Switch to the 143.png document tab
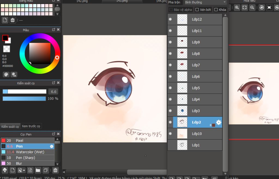Screen dimensions: 279x179 click(x=122, y=1)
